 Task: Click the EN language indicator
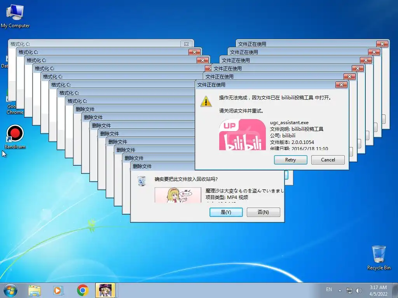coord(329,289)
